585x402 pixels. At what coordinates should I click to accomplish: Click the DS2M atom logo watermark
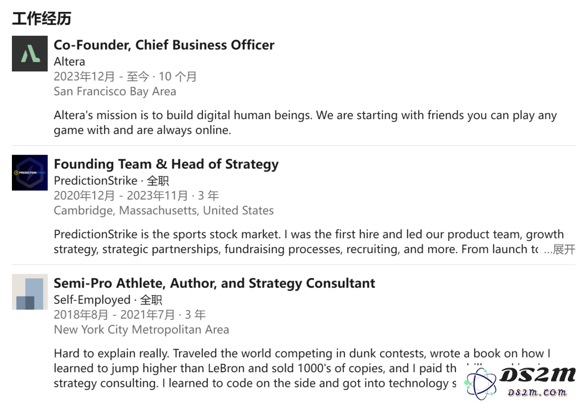pos(480,384)
